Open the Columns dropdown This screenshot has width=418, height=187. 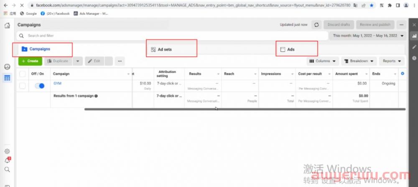pos(323,61)
